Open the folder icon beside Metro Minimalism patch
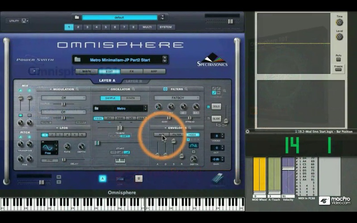This screenshot has height=223, width=357. (x=78, y=60)
